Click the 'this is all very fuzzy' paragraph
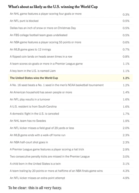The image size is (139, 193). coord(35,188)
